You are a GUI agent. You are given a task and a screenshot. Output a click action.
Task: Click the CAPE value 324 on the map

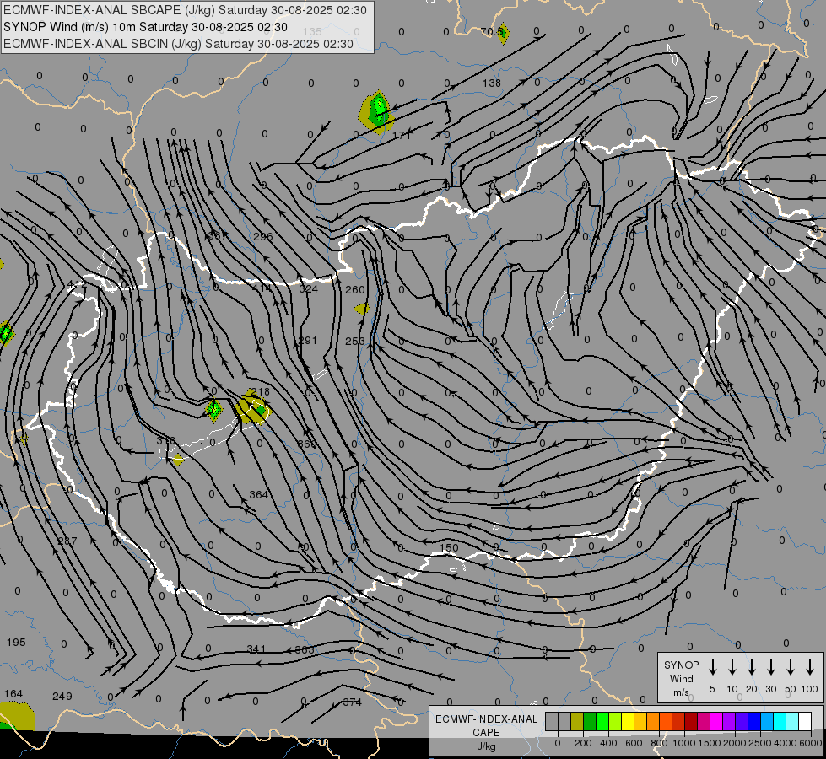[x=308, y=288]
